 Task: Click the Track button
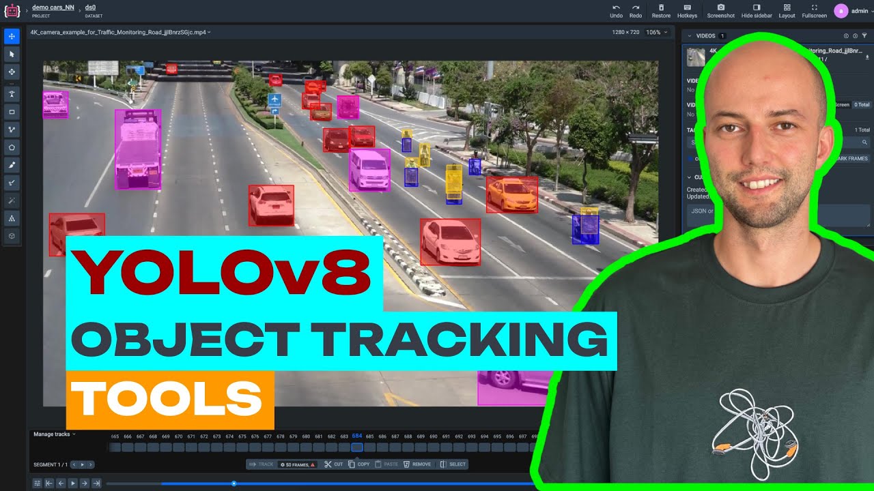pos(262,464)
